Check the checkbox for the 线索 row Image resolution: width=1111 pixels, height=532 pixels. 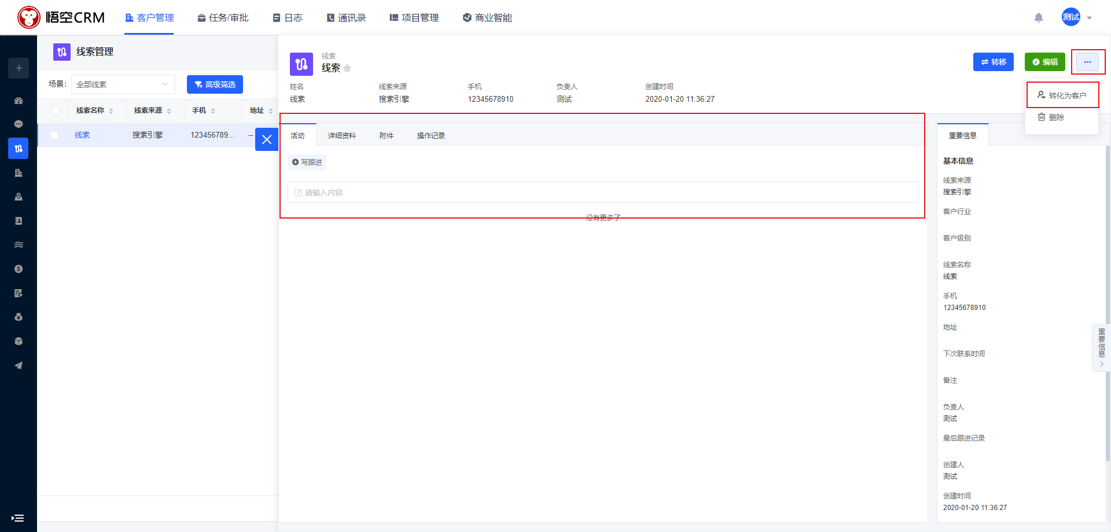[x=54, y=135]
